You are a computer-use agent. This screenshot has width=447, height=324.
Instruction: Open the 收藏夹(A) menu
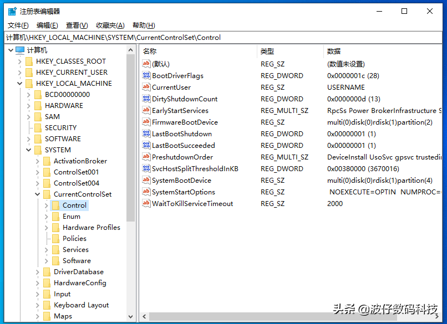tap(110, 25)
